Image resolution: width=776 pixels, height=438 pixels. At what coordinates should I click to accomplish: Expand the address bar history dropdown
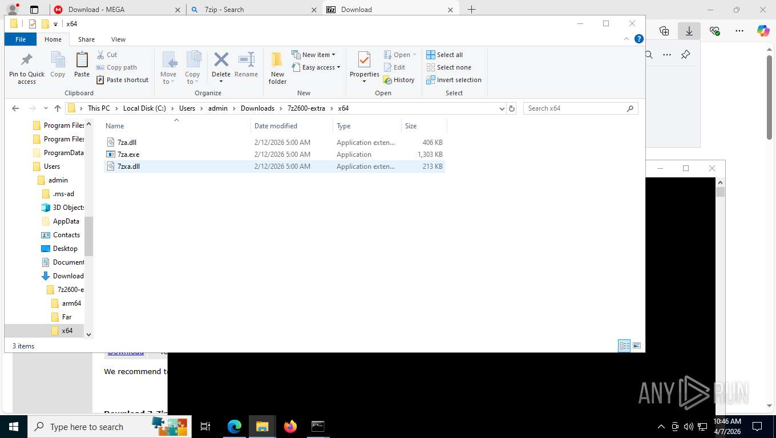coord(502,108)
